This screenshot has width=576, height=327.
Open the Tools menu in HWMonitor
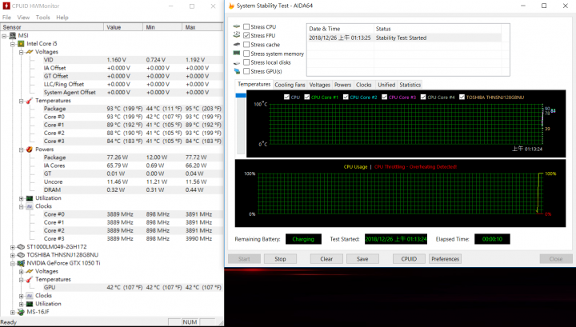point(42,18)
